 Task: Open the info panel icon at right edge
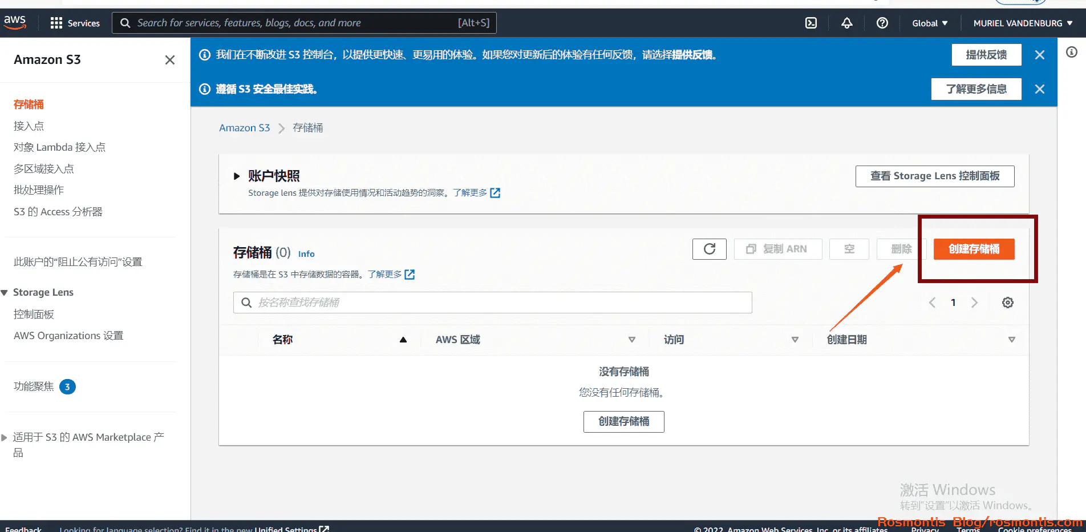click(1072, 53)
